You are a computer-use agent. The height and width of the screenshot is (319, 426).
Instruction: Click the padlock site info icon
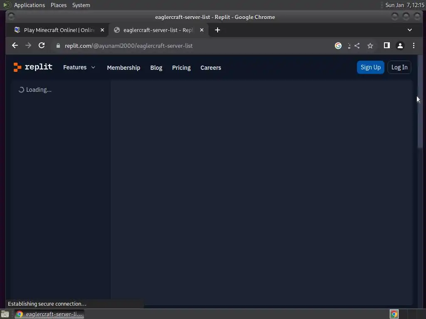(x=58, y=46)
